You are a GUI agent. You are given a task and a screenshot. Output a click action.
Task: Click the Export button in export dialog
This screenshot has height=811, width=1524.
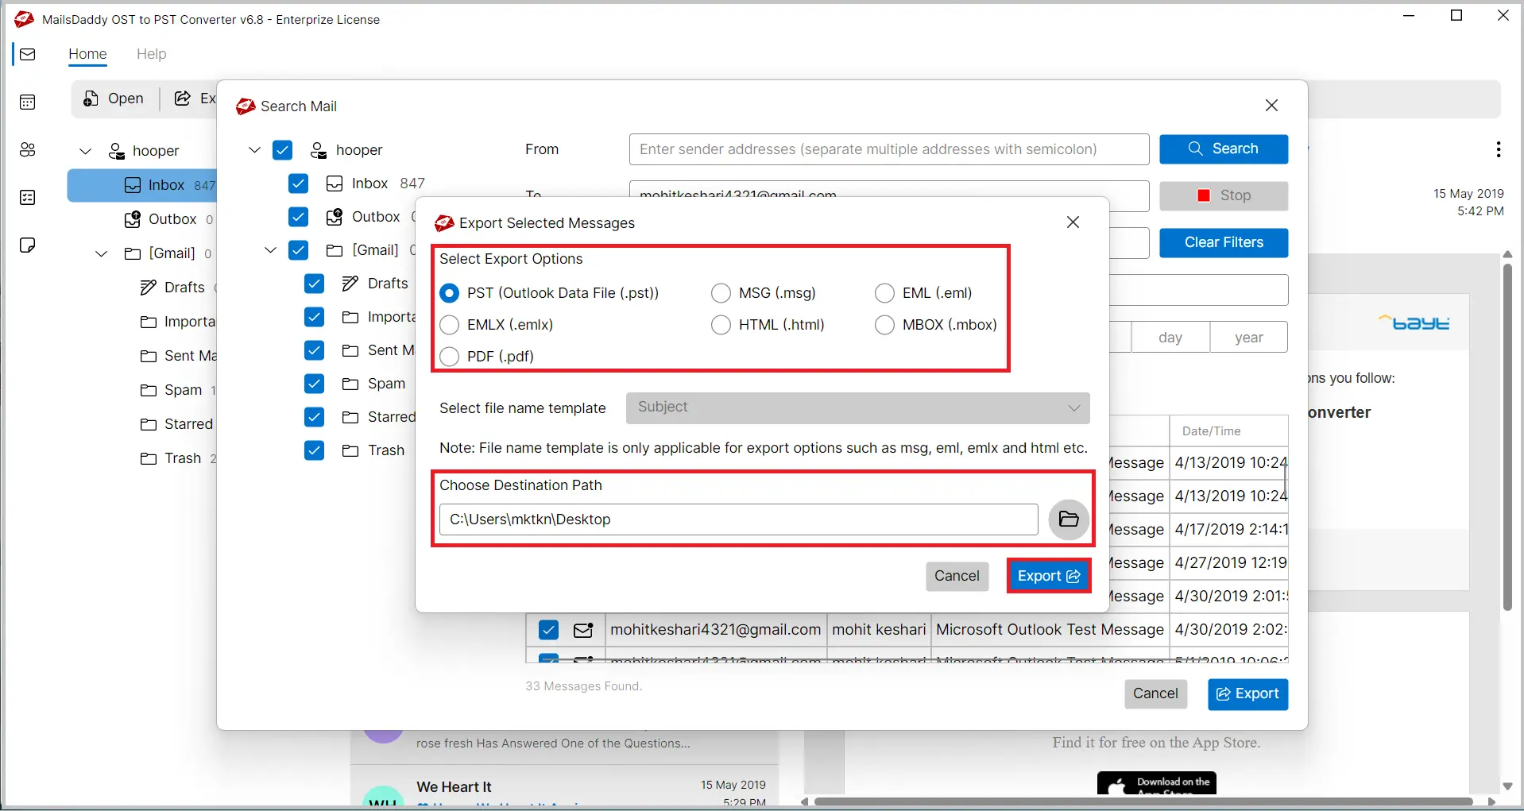1048,576
